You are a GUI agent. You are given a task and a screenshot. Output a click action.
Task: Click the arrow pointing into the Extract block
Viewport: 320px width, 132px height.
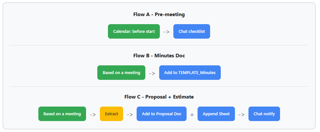point(93,114)
